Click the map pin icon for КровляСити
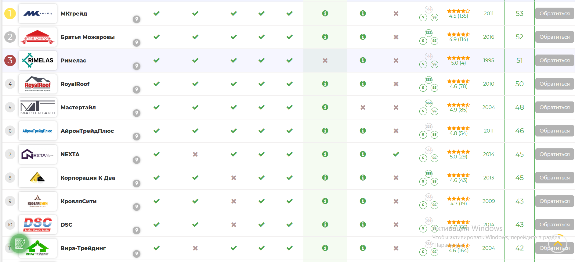This screenshot has height=262, width=575. point(136,207)
